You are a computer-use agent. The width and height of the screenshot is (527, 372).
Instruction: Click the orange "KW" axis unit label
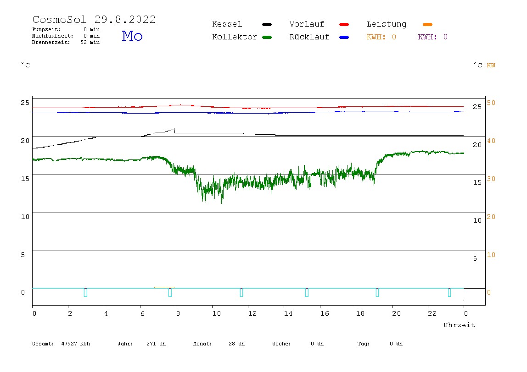coord(491,66)
